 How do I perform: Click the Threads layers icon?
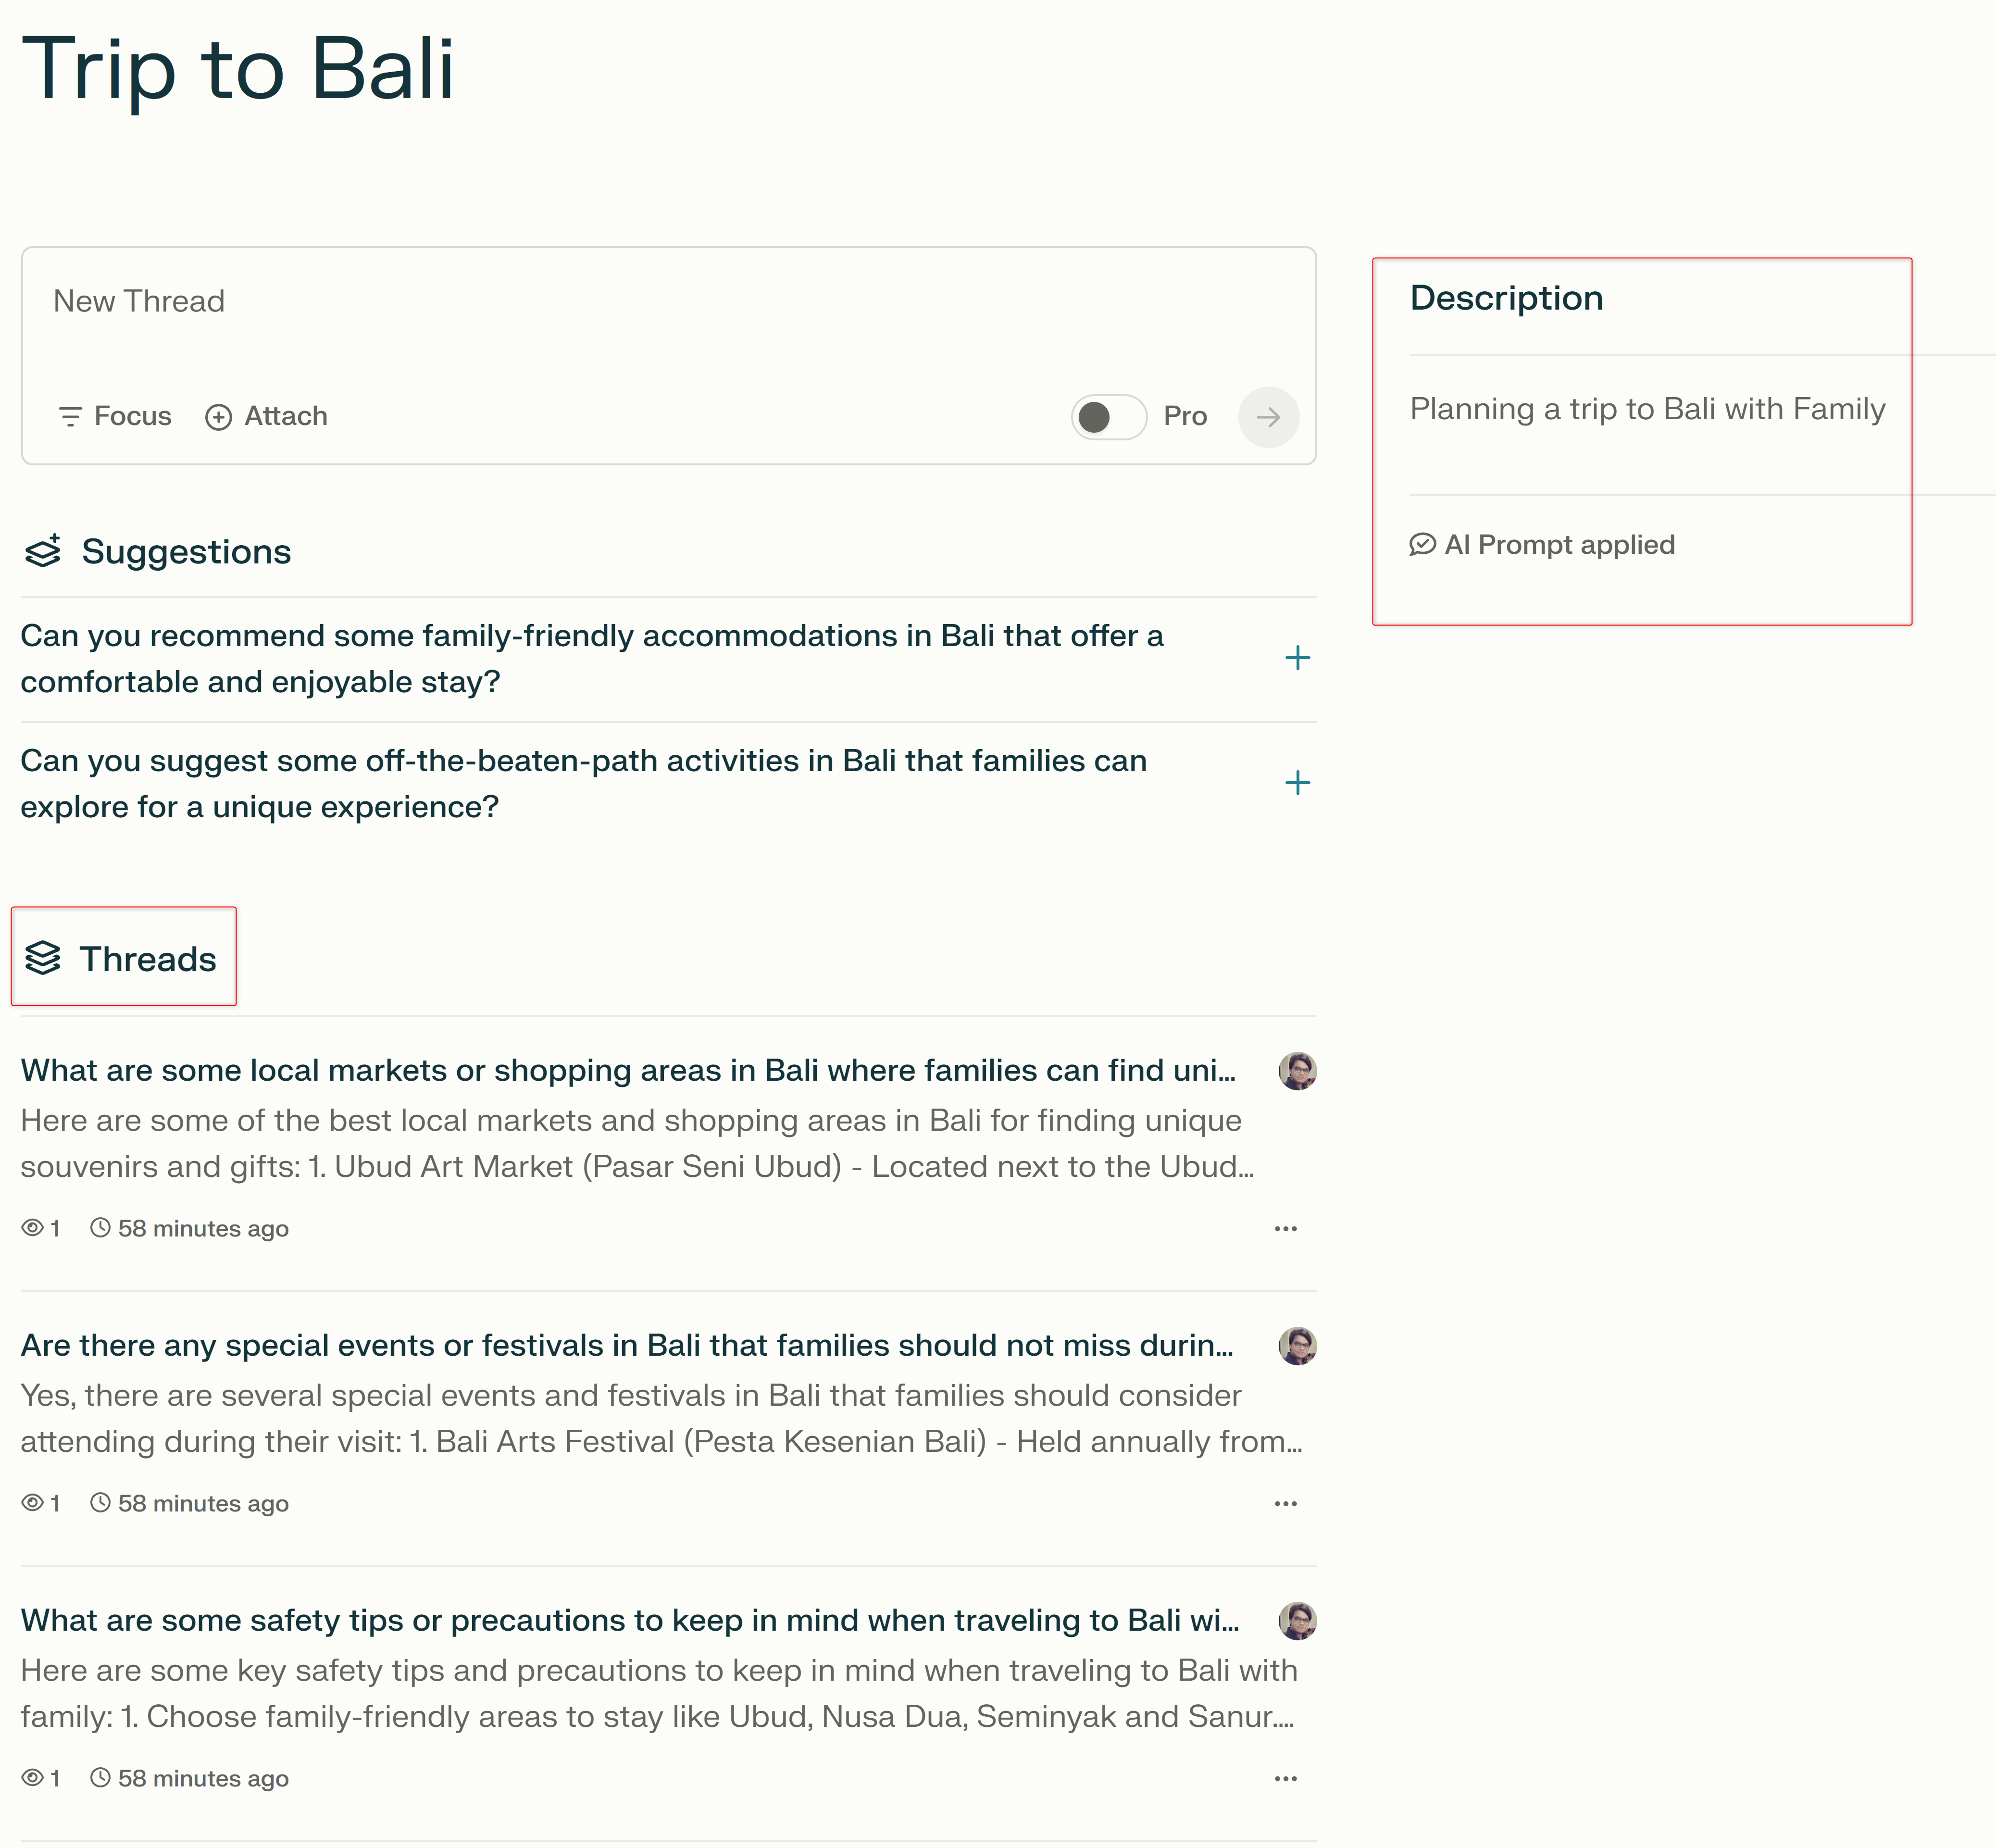point(43,958)
